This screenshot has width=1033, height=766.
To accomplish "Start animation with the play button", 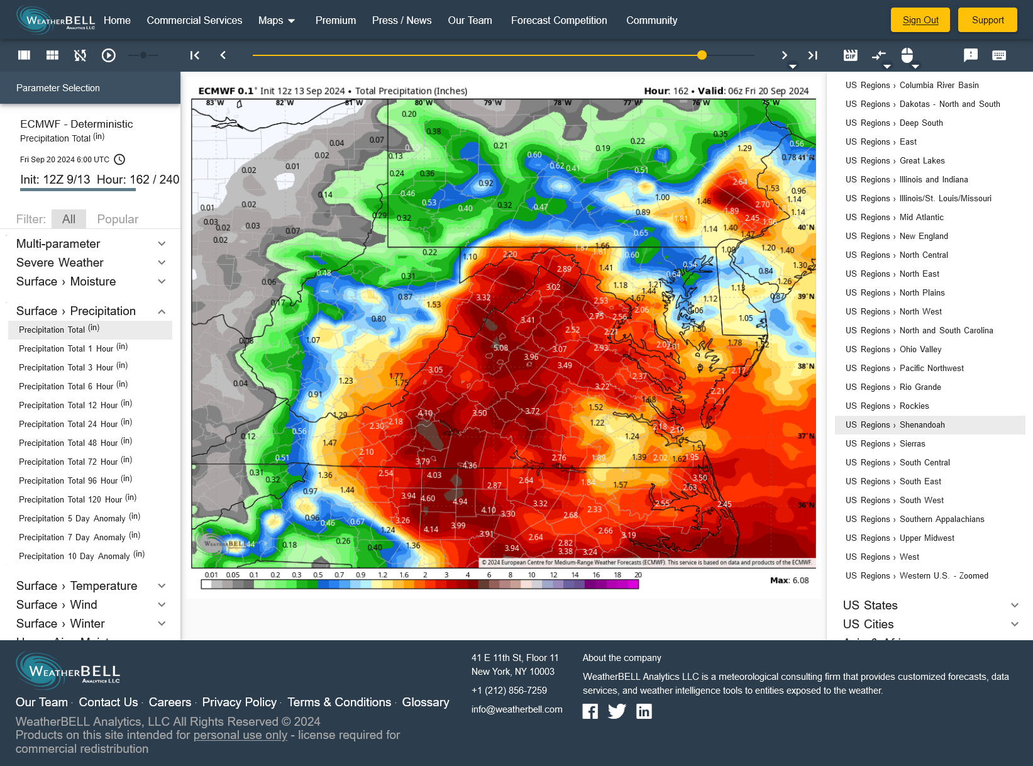I will click(109, 55).
